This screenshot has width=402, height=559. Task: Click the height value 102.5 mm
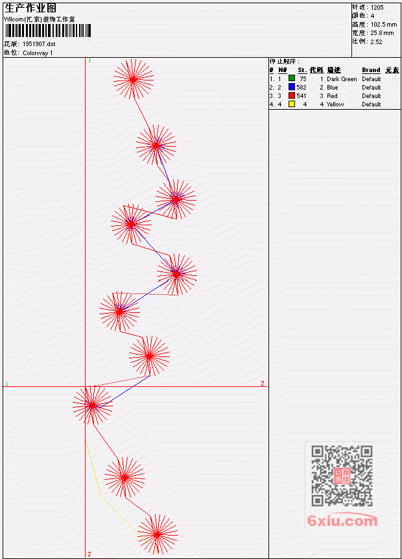click(384, 25)
